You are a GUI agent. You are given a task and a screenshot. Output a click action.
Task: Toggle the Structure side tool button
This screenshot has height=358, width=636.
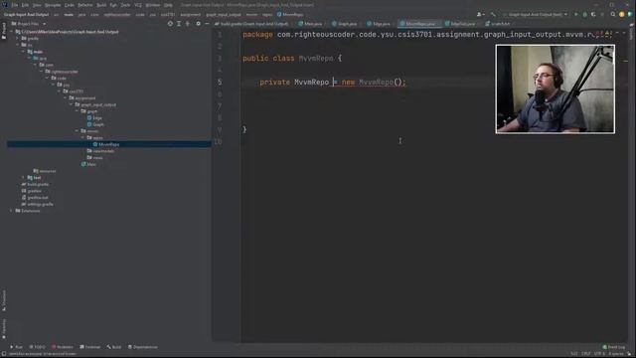tap(4, 300)
